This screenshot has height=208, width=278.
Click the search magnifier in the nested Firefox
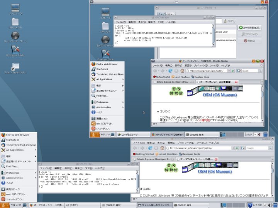[x=260, y=71]
